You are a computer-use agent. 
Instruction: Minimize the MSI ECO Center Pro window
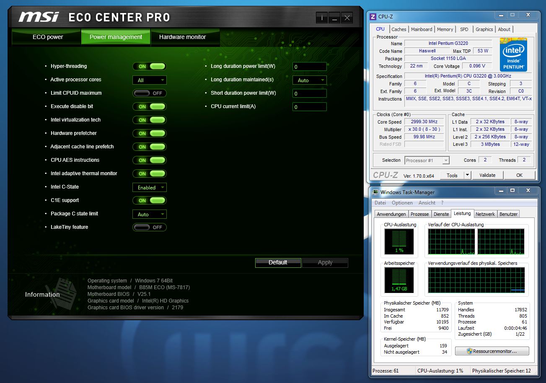tap(334, 18)
